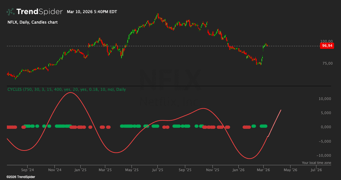
Task: Click the Your local time zone label
Action: [316, 163]
